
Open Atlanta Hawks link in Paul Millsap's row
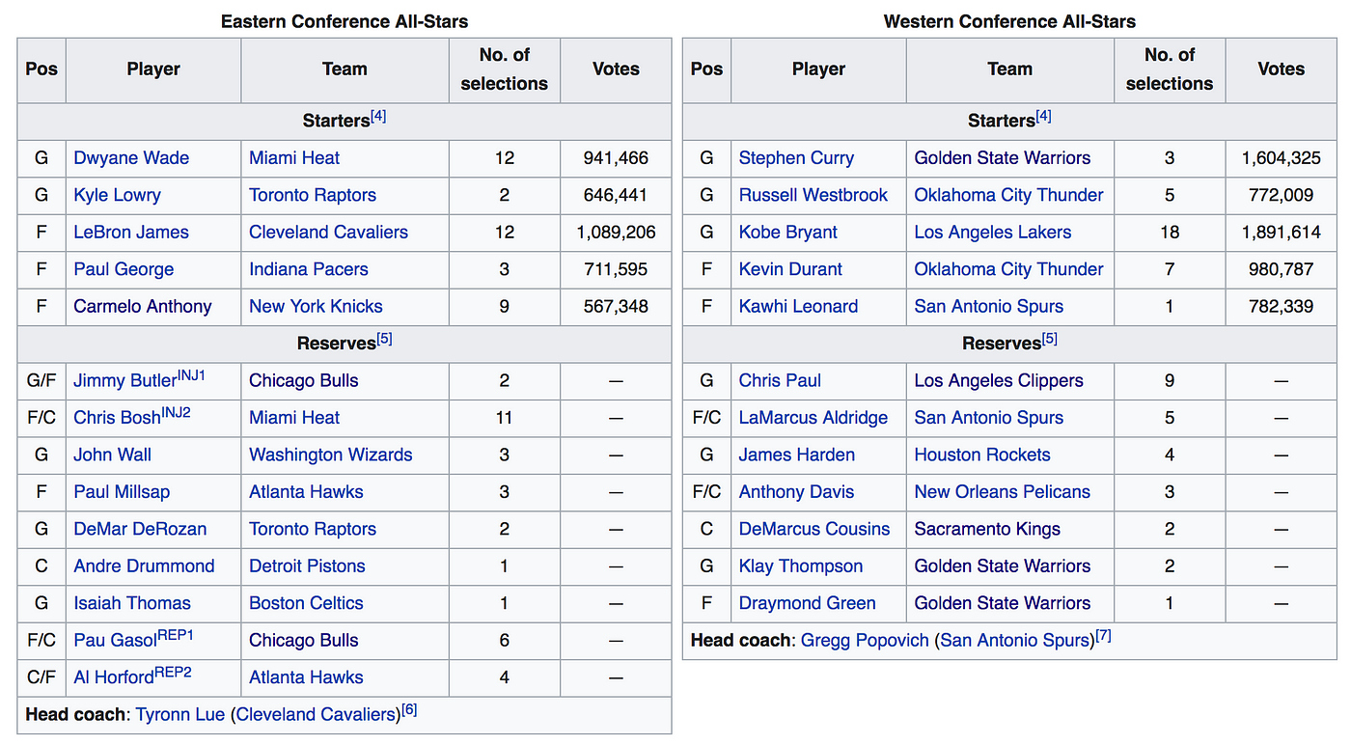306,492
